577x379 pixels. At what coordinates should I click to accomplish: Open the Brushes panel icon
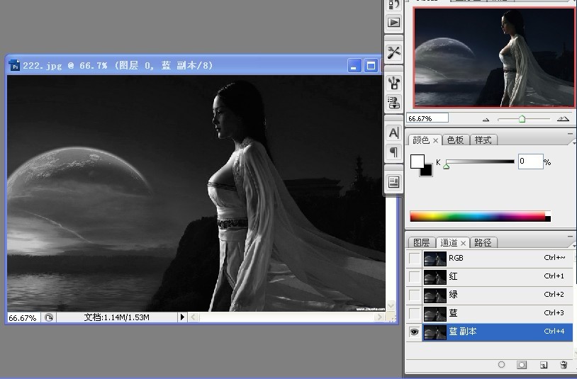394,83
